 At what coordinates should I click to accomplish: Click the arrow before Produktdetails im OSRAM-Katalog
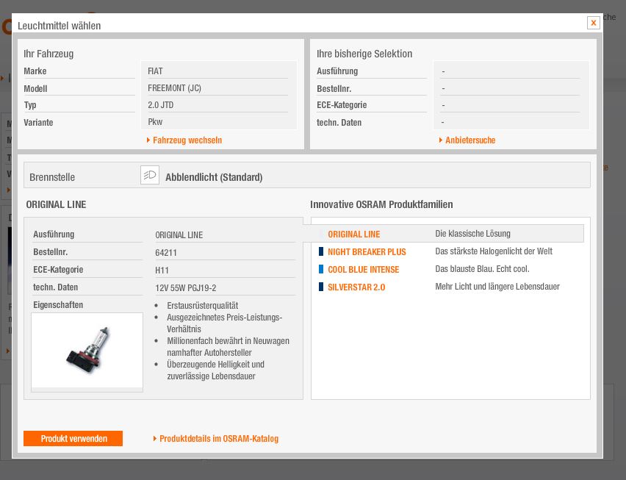[155, 439]
